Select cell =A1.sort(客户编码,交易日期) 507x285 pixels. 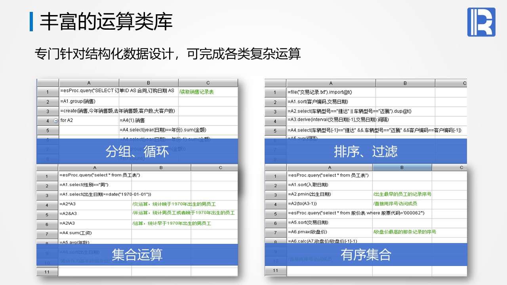click(331, 102)
